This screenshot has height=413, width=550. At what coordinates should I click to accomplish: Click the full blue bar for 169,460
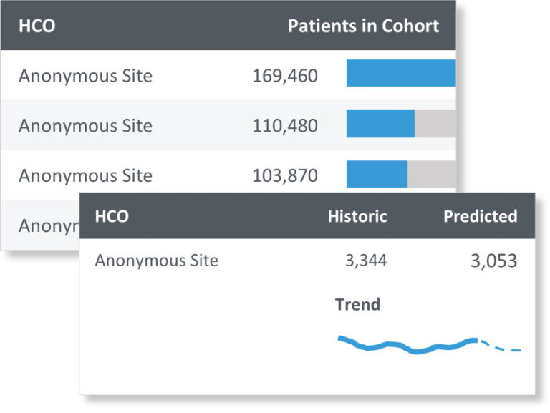point(401,73)
